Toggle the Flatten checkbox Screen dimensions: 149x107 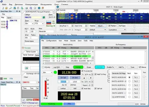pos(109,26)
